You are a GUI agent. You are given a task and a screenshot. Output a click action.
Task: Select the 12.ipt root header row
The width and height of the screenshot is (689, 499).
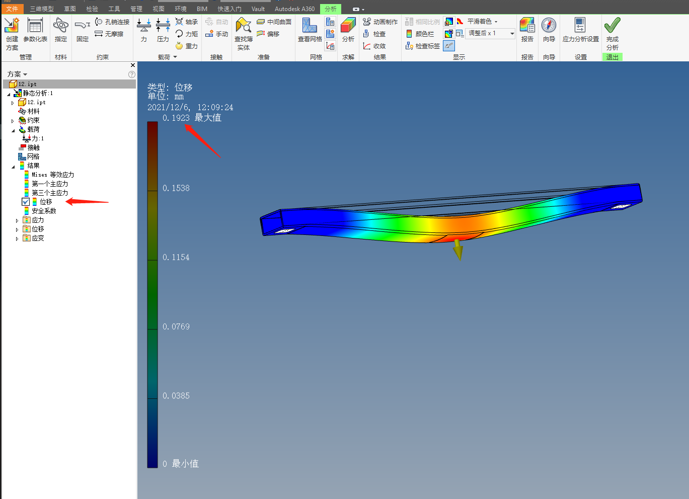click(x=69, y=84)
